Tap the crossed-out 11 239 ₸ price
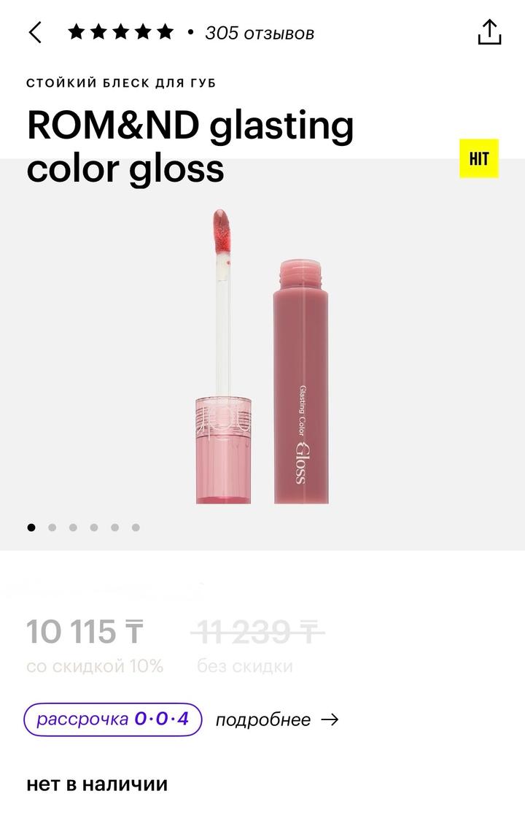 click(257, 631)
